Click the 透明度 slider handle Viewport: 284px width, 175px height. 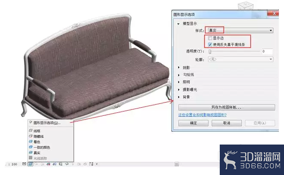pos(210,51)
